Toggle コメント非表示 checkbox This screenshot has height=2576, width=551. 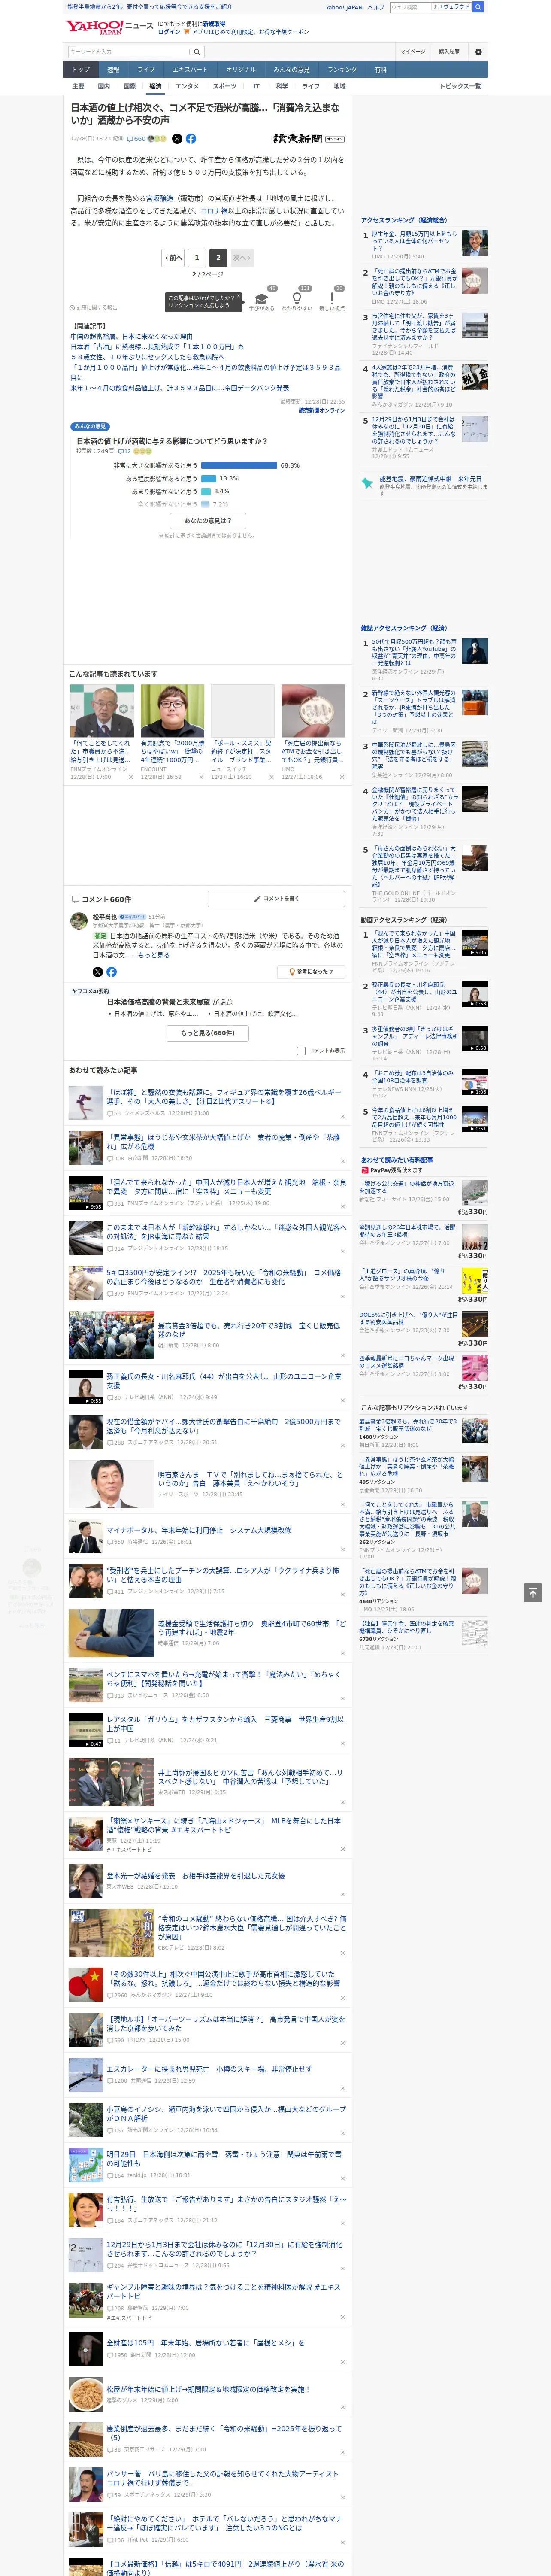301,1051
